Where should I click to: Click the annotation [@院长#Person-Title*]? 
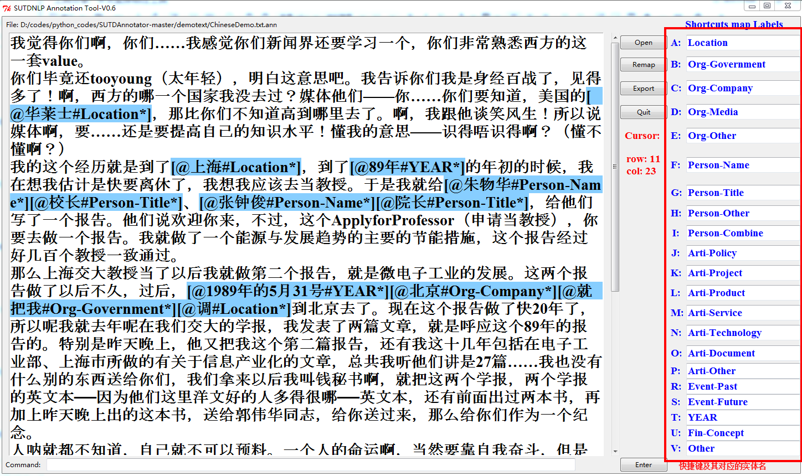pyautogui.click(x=452, y=203)
